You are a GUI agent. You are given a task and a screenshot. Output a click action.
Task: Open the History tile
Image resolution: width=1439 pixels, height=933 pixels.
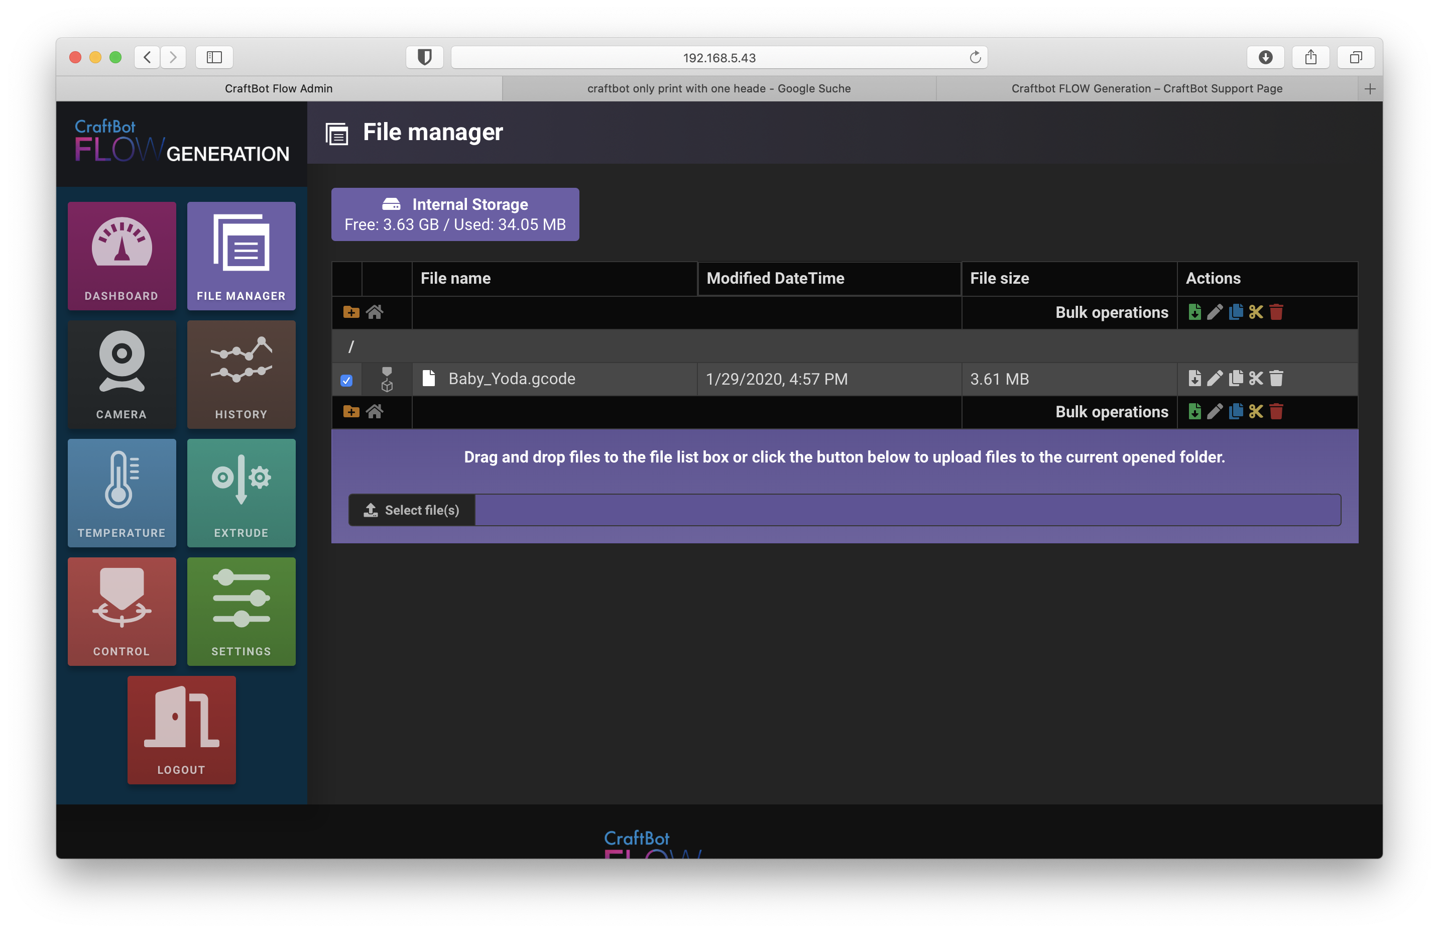241,374
